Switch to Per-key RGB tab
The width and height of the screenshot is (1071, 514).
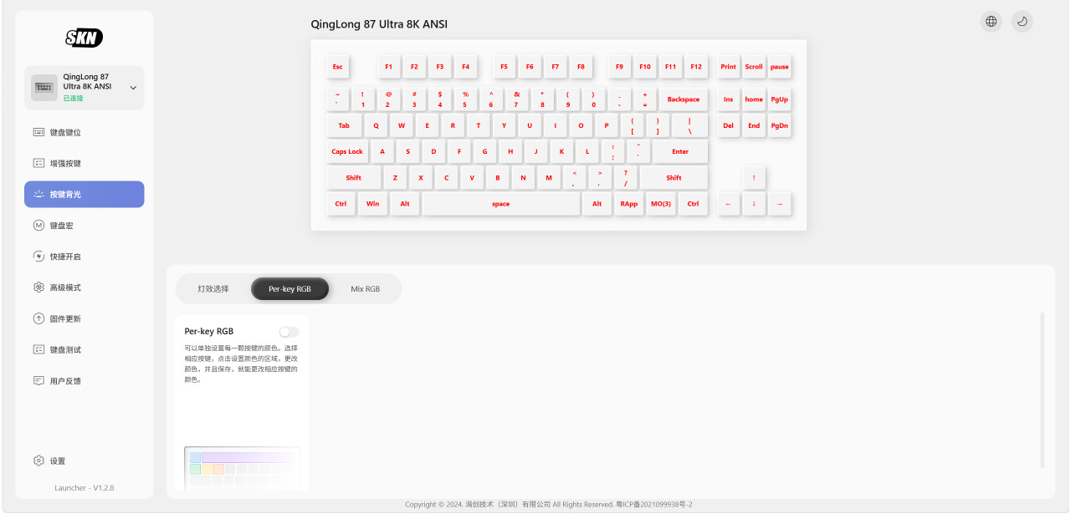pos(290,288)
